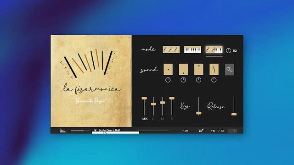Select the high-dot reed sound
This screenshot has height=165, width=294.
point(198,69)
